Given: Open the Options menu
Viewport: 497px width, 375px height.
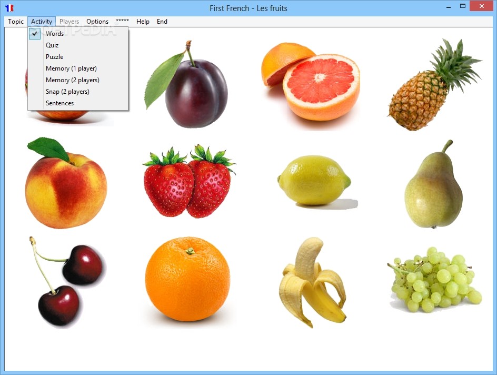Looking at the screenshot, I should [x=97, y=22].
